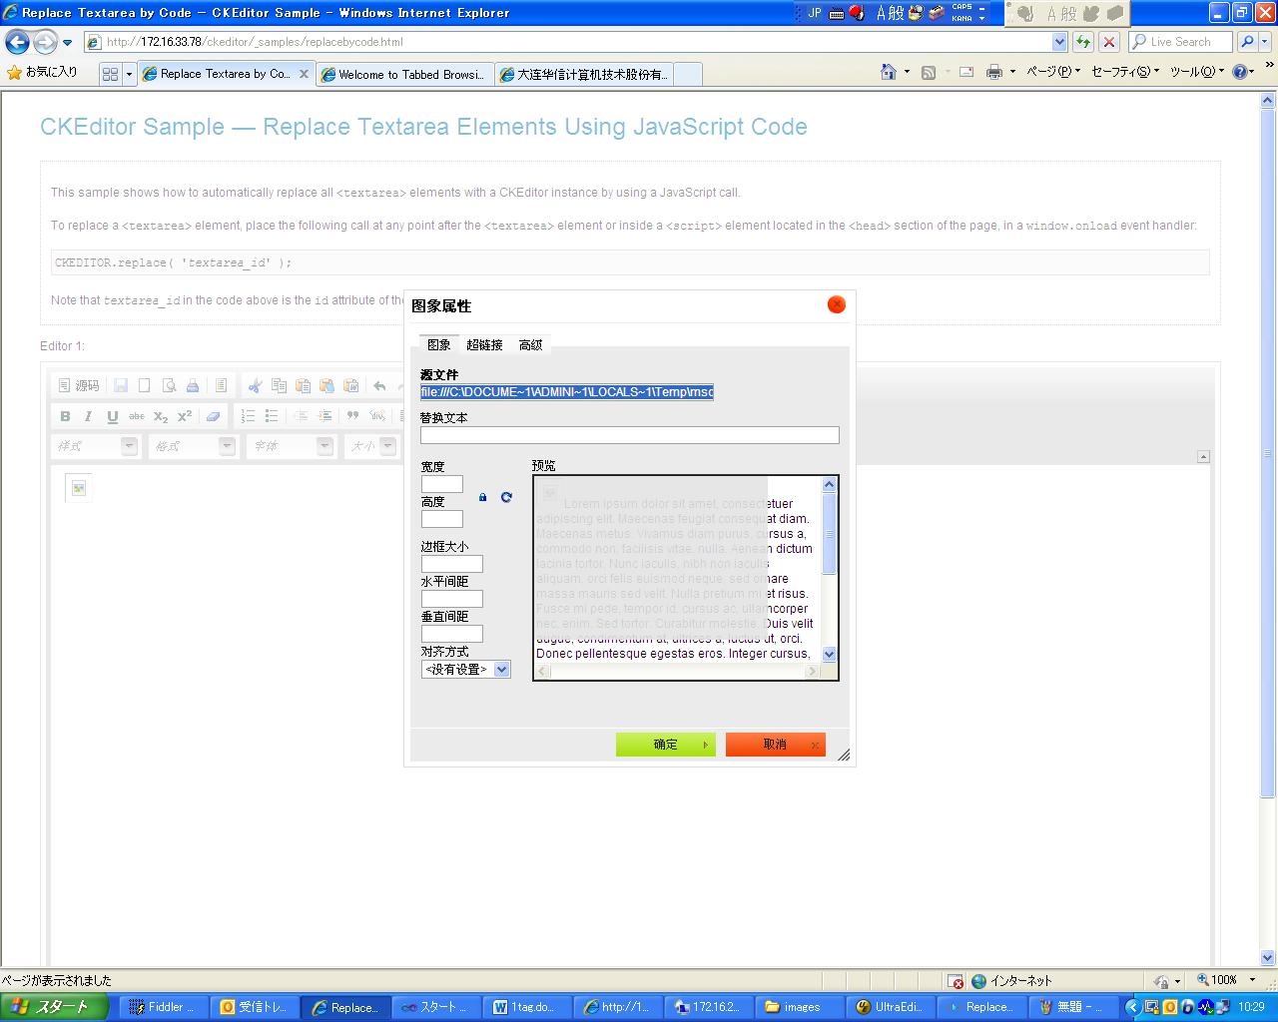1278x1022 pixels.
Task: Click the browser Stop red X icon
Action: click(1109, 42)
